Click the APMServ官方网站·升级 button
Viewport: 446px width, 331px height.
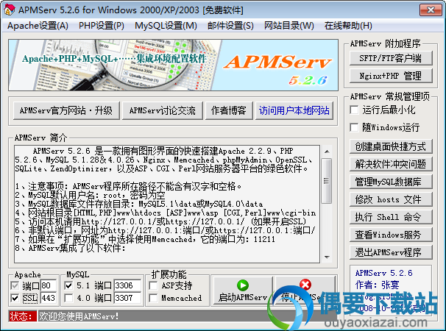coord(66,110)
